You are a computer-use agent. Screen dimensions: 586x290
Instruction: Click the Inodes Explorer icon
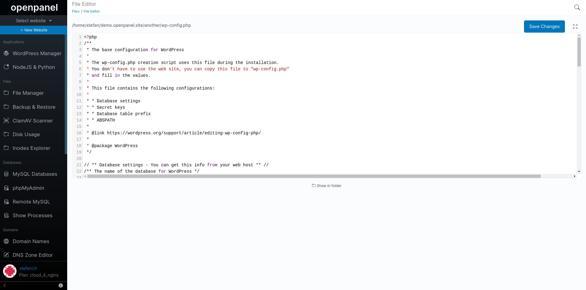point(6,148)
